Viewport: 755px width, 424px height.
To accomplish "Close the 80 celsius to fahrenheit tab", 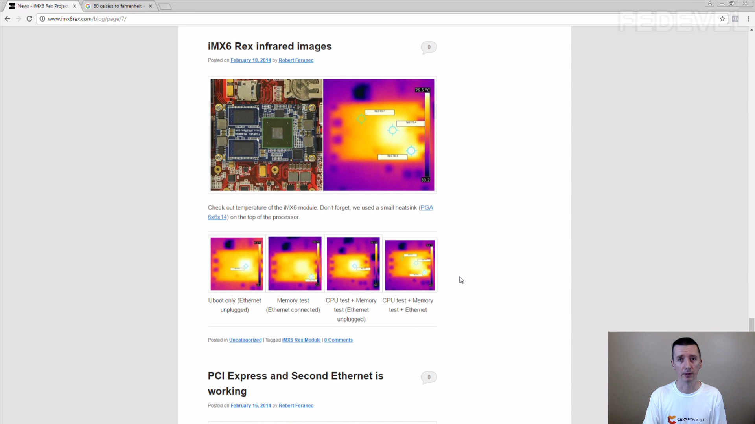I will [x=150, y=6].
